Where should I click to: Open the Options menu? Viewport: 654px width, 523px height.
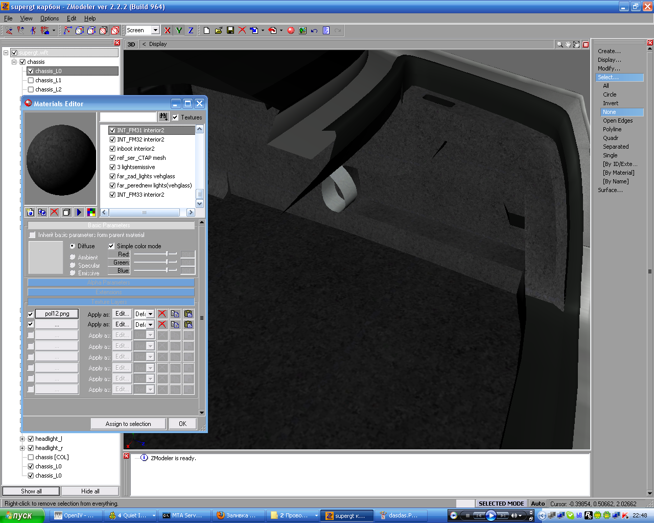[50, 18]
